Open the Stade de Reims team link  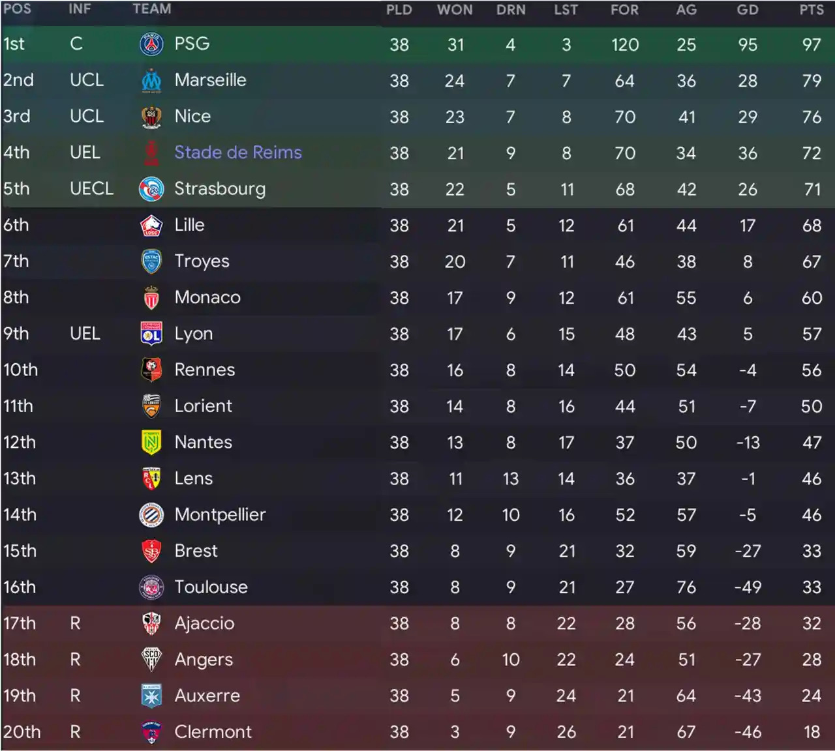point(238,153)
